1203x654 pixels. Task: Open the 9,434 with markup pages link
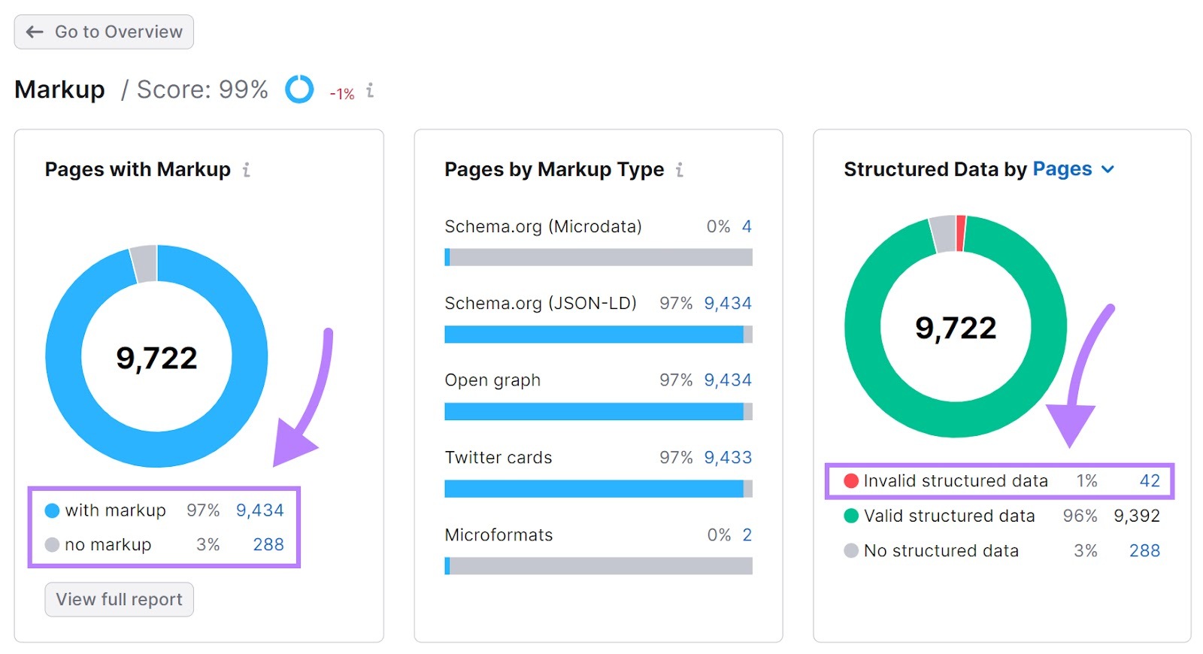pos(260,510)
